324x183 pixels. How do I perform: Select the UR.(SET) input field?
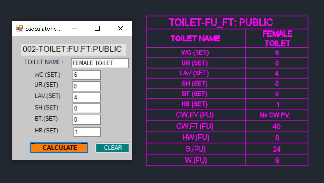tap(86, 87)
